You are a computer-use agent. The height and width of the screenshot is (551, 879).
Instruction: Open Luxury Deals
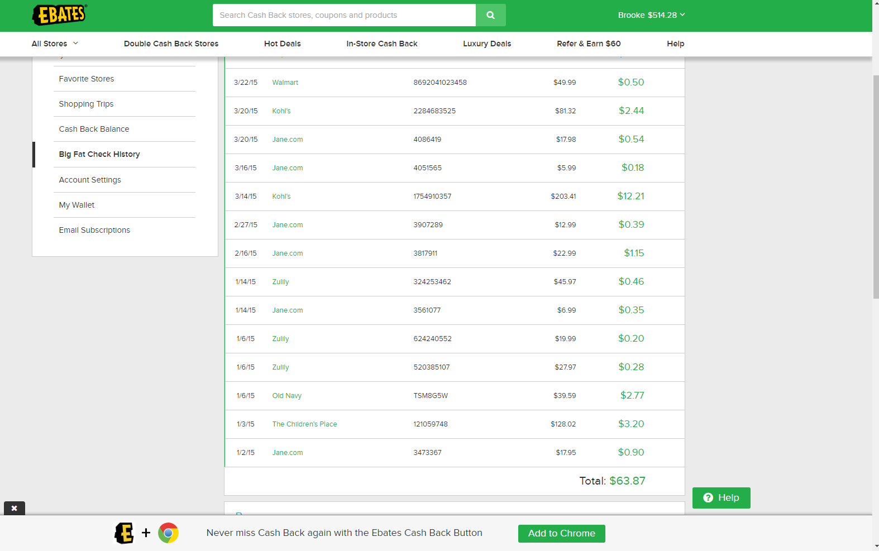pos(487,44)
